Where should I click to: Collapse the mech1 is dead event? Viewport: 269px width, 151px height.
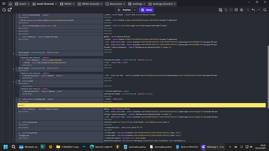(13, 82)
